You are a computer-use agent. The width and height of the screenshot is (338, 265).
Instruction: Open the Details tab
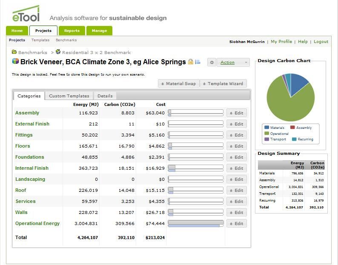click(x=105, y=96)
